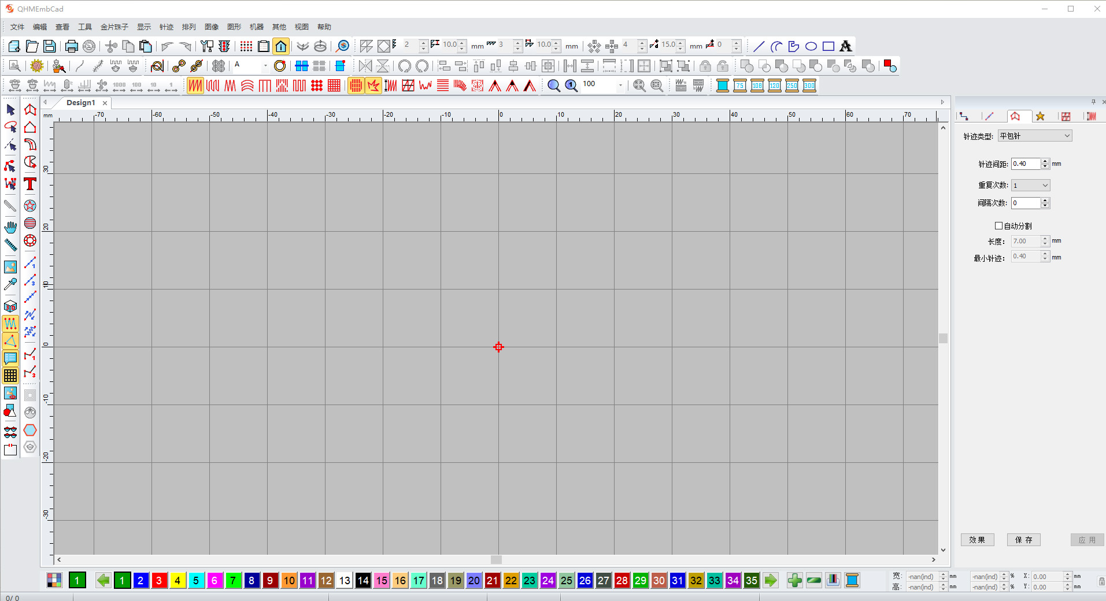Viewport: 1106px width, 601px height.
Task: Select the red Text T tool
Action: click(x=30, y=184)
